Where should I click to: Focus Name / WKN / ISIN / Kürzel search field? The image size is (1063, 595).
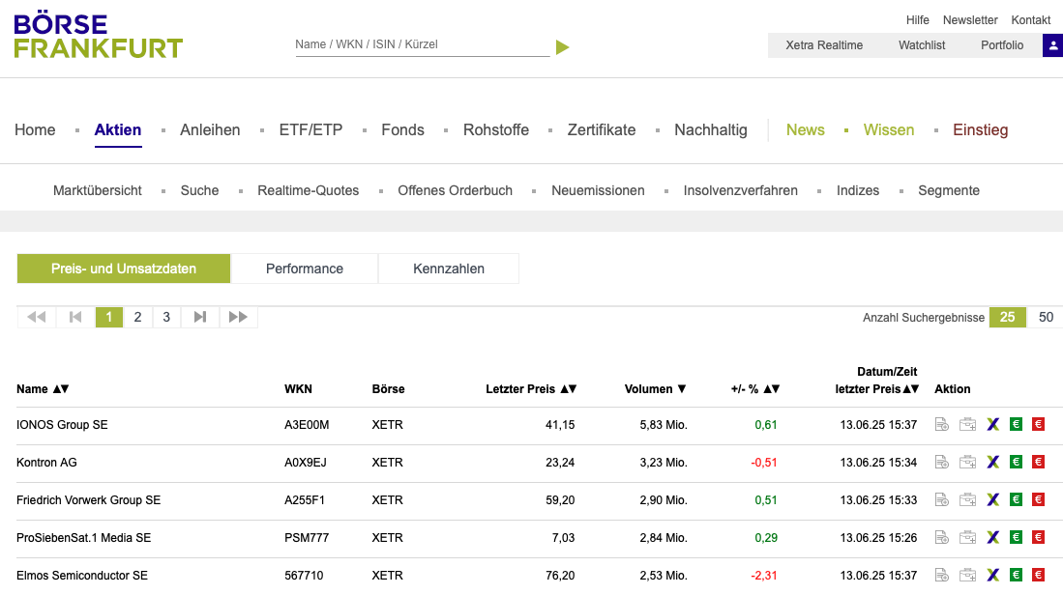423,44
